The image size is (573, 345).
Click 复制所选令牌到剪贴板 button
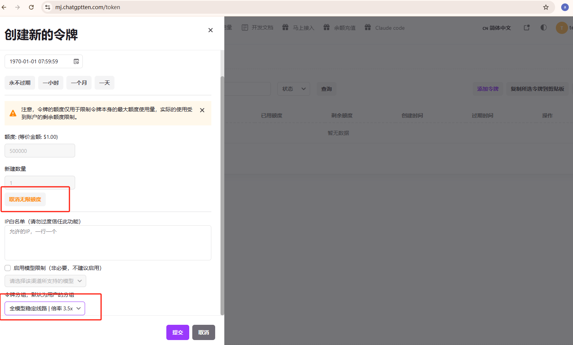point(538,89)
